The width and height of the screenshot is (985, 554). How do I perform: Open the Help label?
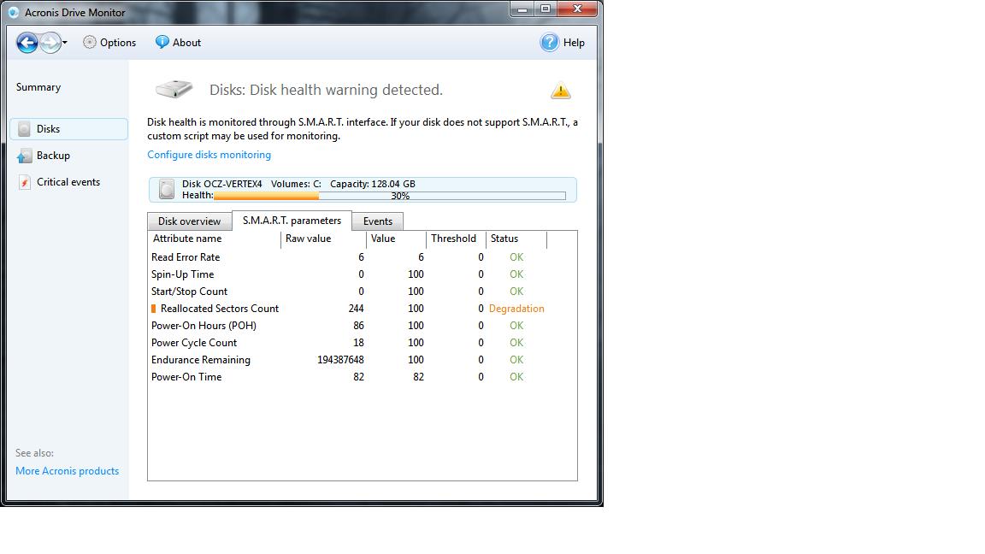coord(574,43)
